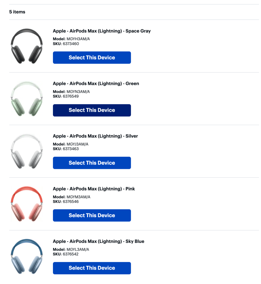Image resolution: width=261 pixels, height=284 pixels.
Task: Click the Silver AirPods Max image
Action: tap(27, 151)
